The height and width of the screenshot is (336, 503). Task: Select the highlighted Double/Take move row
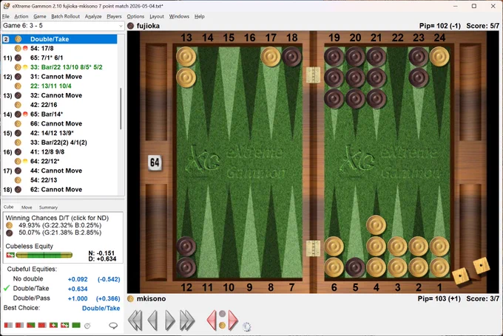[x=60, y=39]
